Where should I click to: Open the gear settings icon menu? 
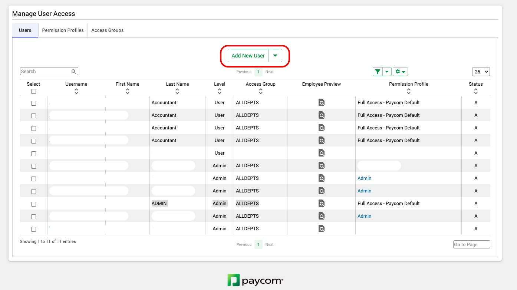coord(400,72)
